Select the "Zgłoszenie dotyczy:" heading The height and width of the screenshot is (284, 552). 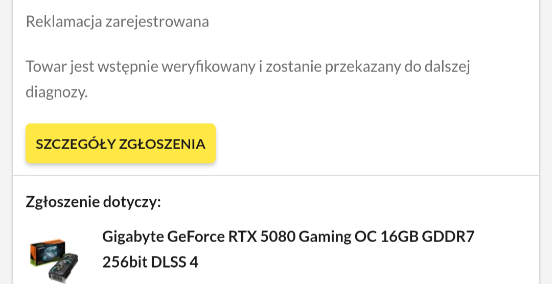94,202
